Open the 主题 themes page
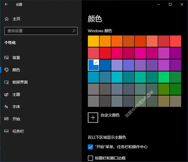The height and width of the screenshot is (162, 188). [x=16, y=95]
